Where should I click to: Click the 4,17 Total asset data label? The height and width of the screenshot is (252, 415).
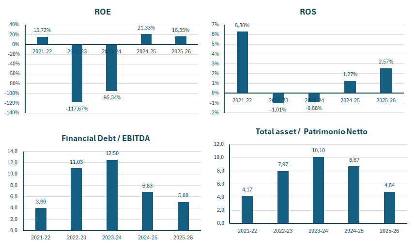tap(247, 189)
